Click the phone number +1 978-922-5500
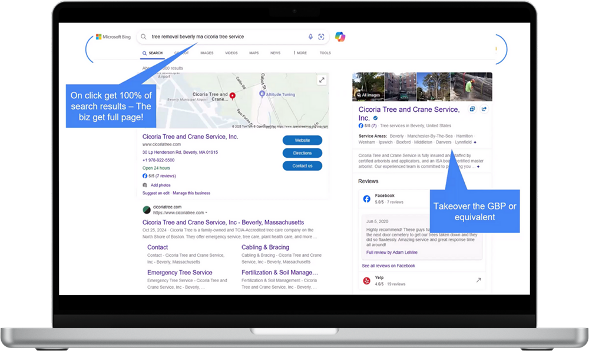 (x=158, y=160)
